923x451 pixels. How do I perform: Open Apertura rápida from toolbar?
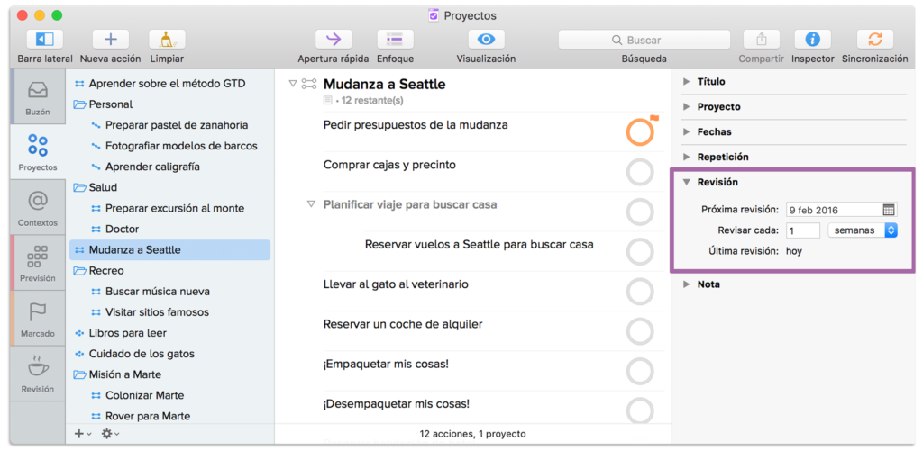pos(333,40)
